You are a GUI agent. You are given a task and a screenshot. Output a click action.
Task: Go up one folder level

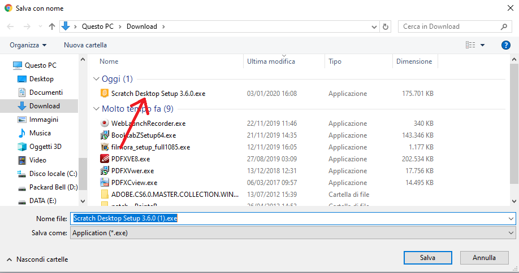(52, 27)
